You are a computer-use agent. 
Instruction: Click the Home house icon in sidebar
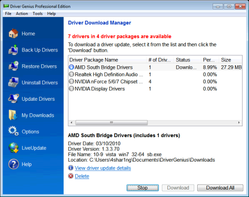click(x=13, y=33)
